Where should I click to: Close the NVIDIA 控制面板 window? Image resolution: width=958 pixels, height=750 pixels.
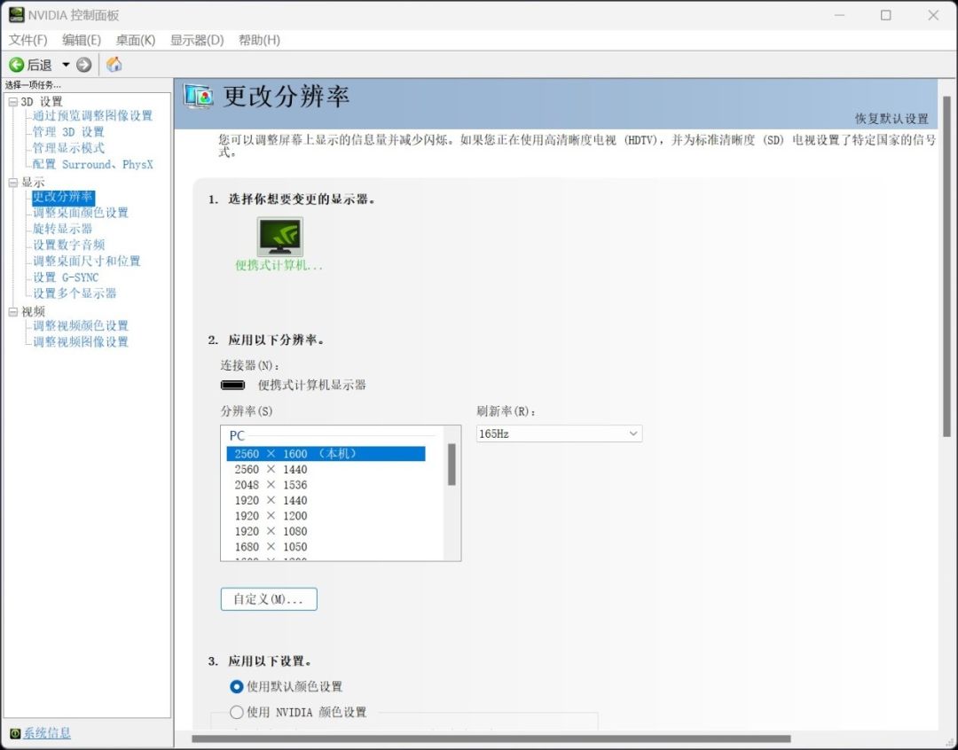tap(933, 15)
